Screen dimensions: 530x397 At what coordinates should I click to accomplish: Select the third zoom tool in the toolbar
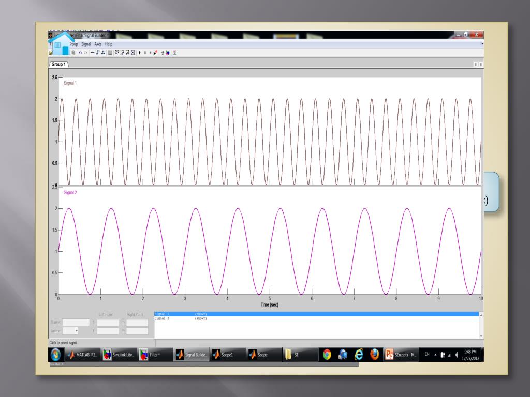coord(127,53)
